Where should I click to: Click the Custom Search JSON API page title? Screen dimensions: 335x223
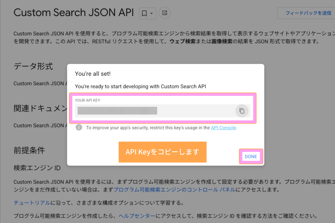click(74, 13)
